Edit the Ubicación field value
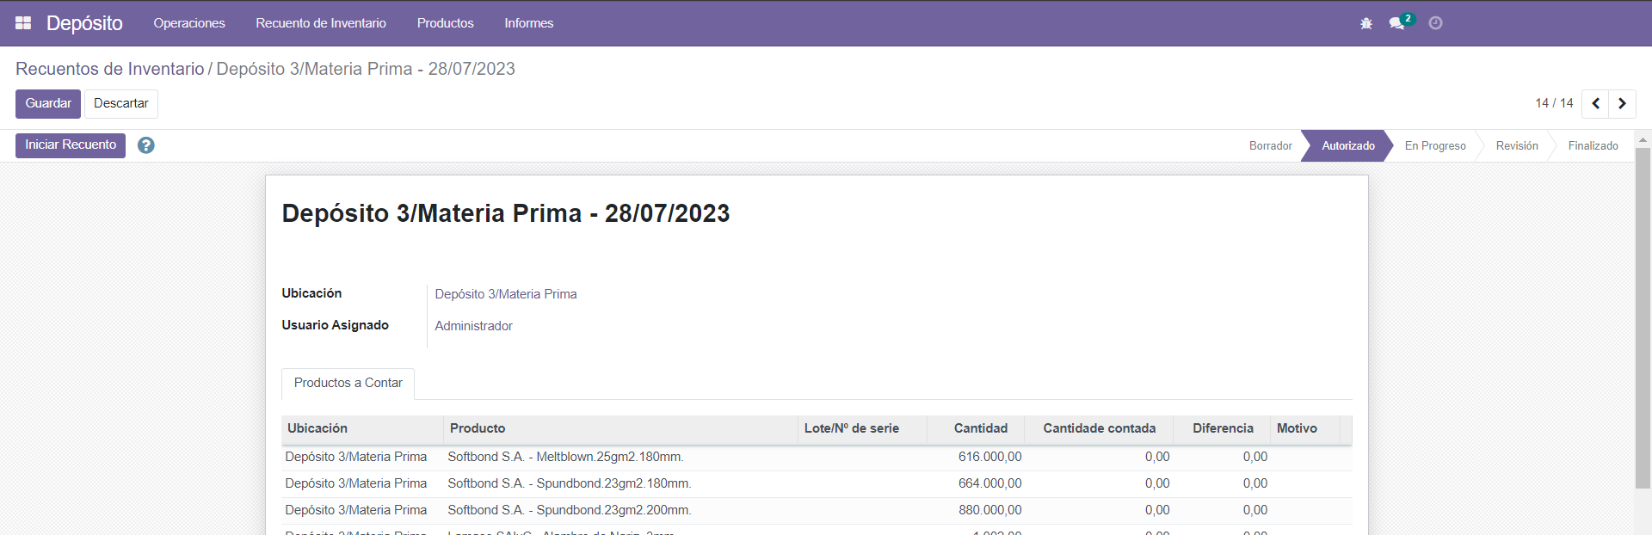Image resolution: width=1652 pixels, height=535 pixels. [506, 294]
